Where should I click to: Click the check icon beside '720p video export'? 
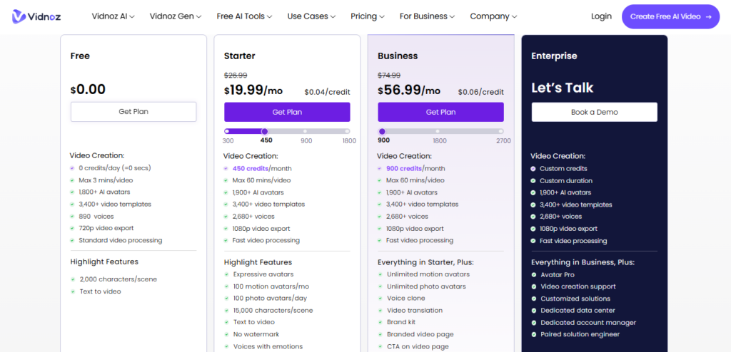72,229
